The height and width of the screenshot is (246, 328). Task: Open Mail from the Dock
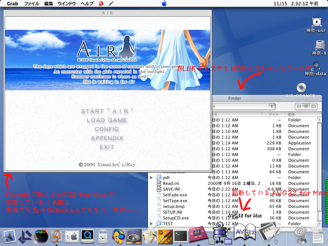[9, 236]
